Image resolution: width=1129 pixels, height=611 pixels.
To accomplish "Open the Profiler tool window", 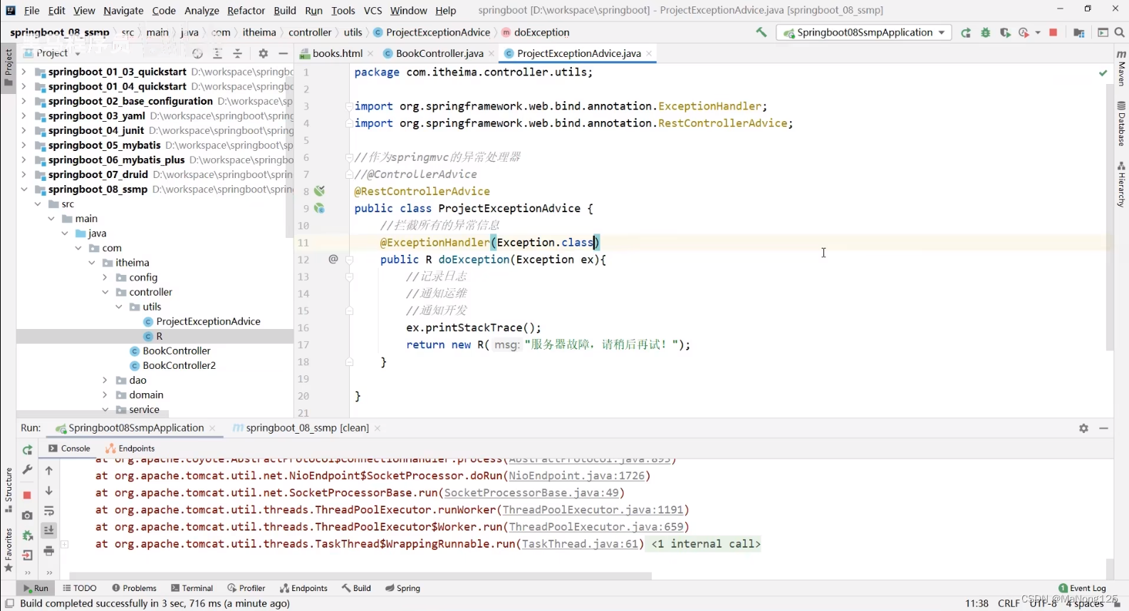I will 246,588.
